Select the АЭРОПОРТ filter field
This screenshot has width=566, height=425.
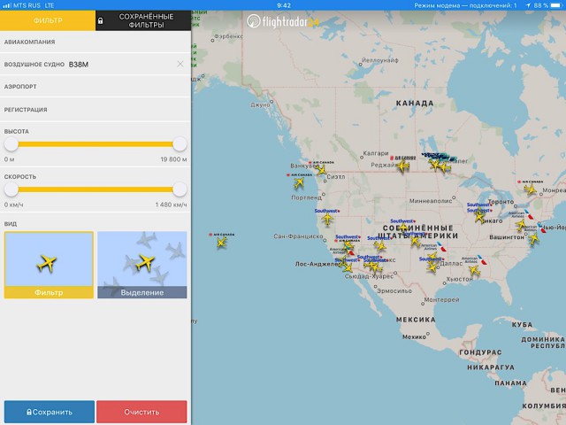click(96, 87)
